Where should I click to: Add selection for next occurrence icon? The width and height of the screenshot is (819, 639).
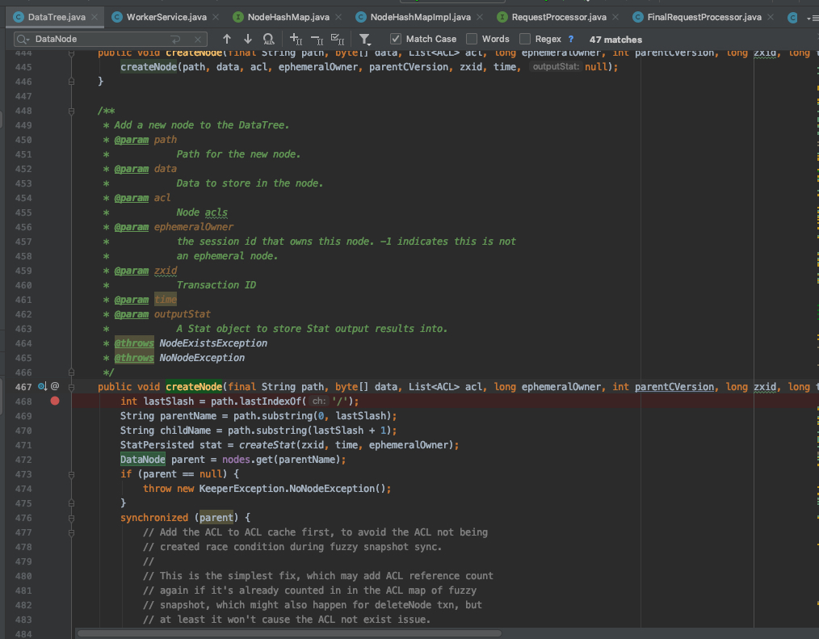[x=296, y=40]
